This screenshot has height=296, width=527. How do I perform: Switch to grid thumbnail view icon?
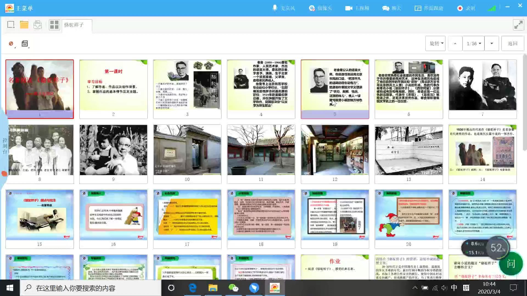click(x=54, y=25)
